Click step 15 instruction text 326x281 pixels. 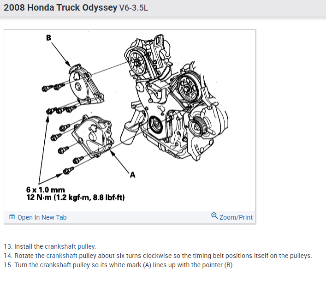(x=119, y=265)
